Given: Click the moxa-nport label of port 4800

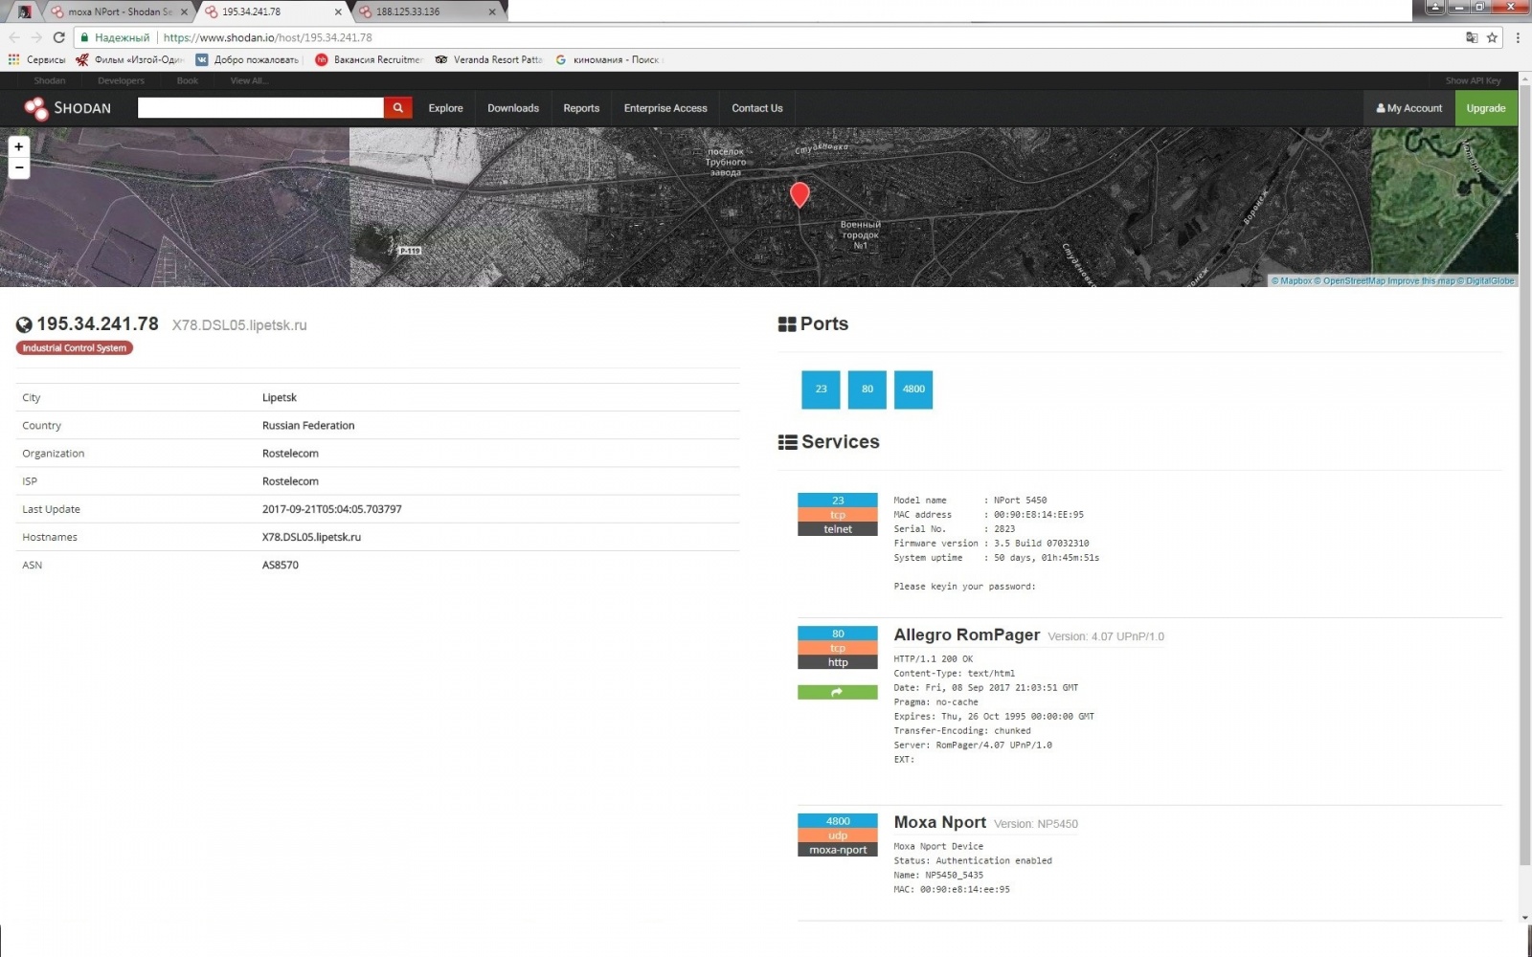Looking at the screenshot, I should (x=837, y=850).
